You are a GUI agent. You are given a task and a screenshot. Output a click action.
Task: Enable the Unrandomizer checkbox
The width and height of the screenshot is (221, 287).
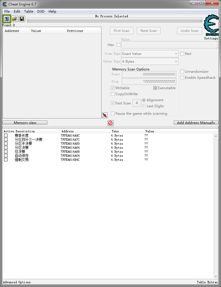(x=182, y=71)
